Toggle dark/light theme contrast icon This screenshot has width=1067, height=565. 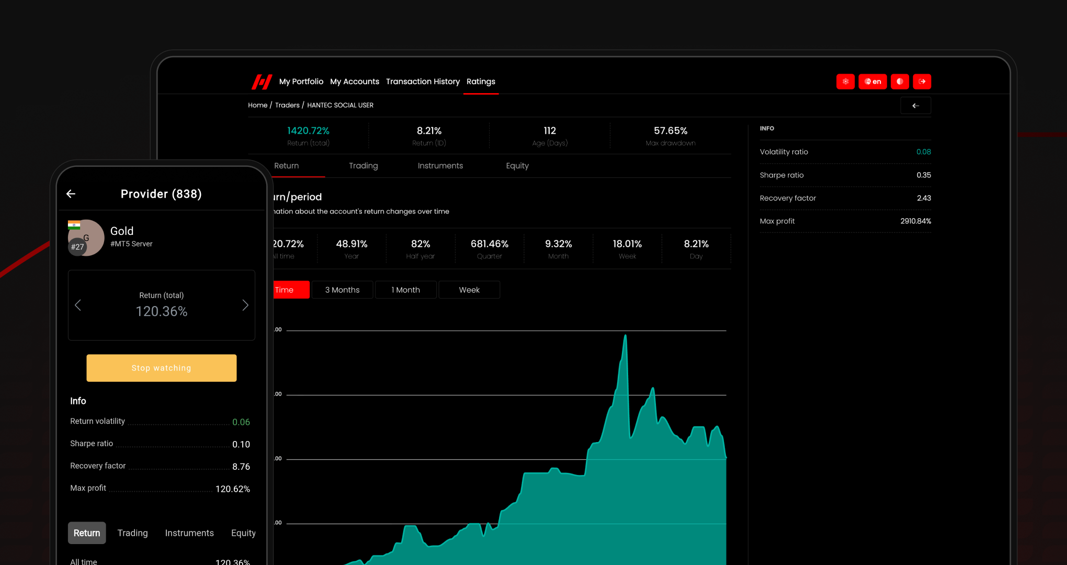(900, 82)
